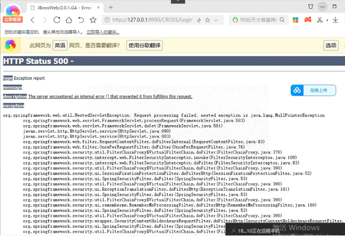The height and width of the screenshot is (236, 345).
Task: Click the cloud icon on the upload widget
Action: 297,90
